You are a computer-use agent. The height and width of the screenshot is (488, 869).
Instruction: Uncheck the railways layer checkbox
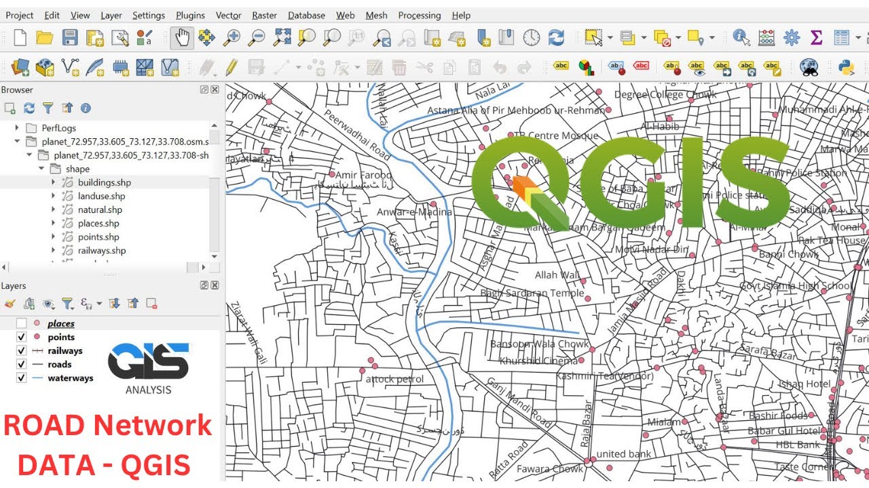(22, 350)
